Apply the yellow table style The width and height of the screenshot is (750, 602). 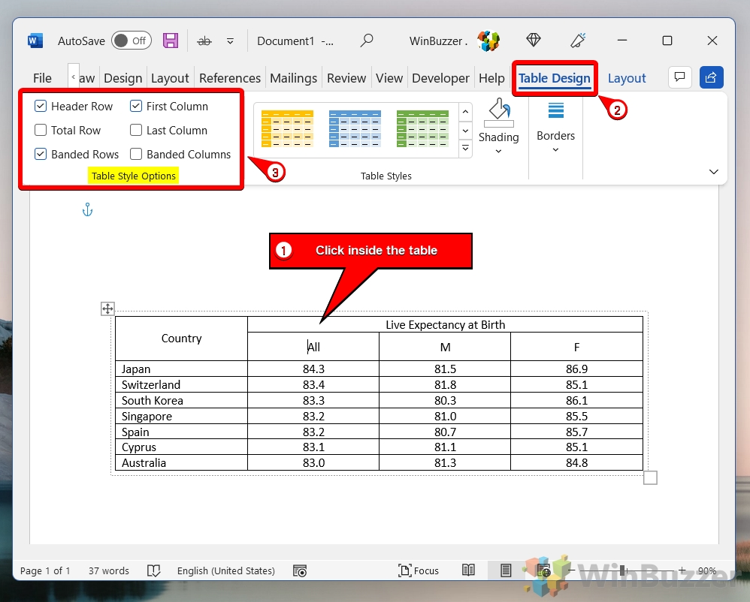(x=288, y=128)
